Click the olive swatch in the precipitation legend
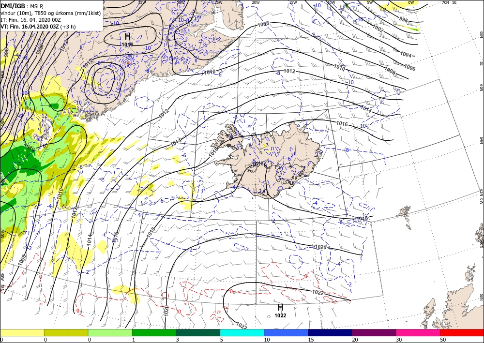This screenshot has width=484, height=343. click(66, 332)
